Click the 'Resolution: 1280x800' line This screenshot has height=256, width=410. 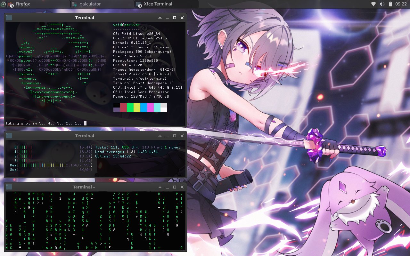[x=135, y=60]
